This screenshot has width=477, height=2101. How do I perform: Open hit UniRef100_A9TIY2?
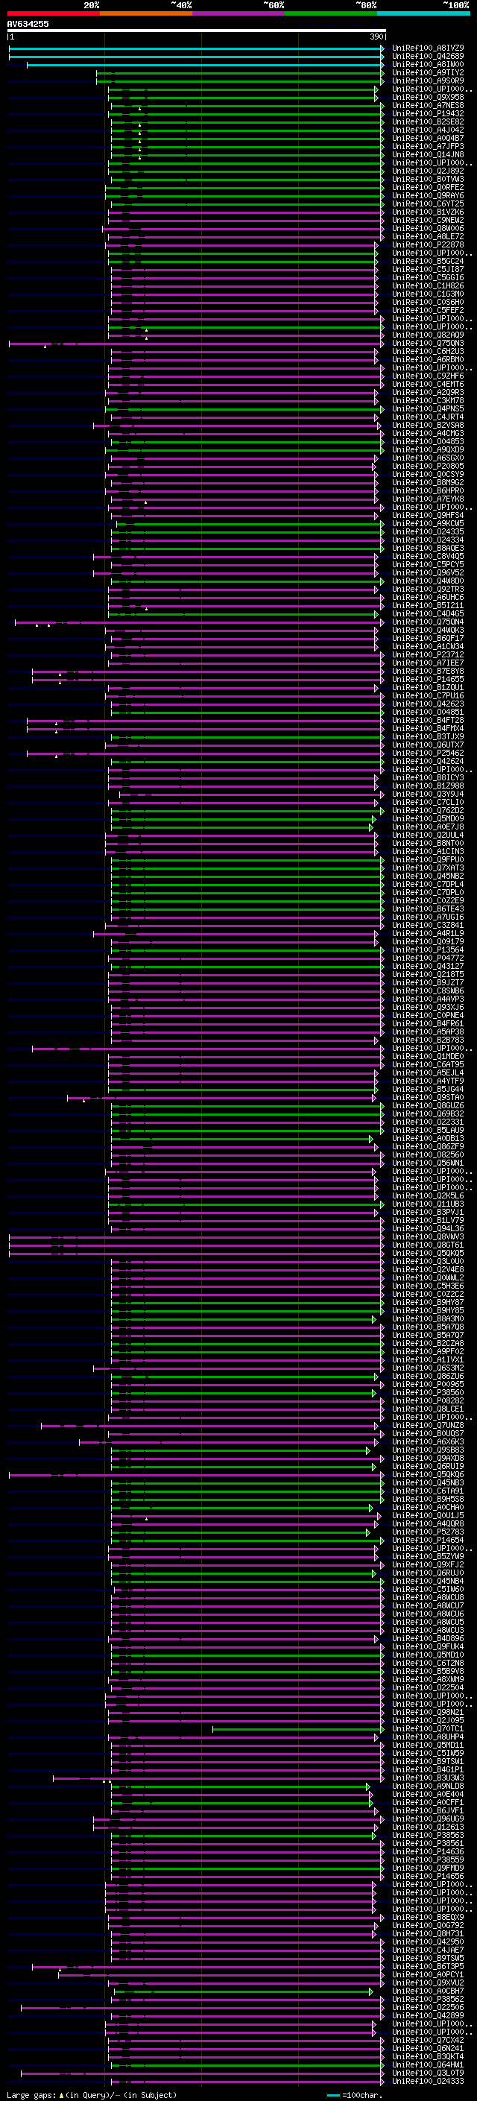tap(428, 72)
